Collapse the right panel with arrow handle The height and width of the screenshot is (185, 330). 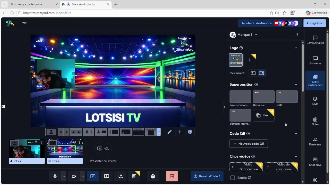pos(225,107)
